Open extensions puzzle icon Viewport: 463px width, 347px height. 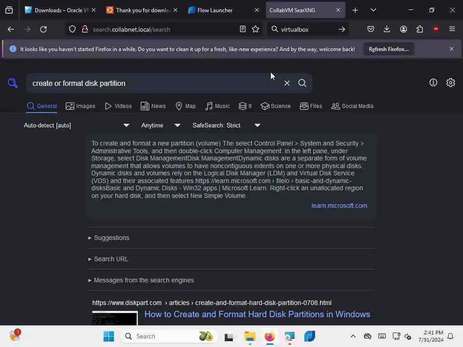pyautogui.click(x=420, y=29)
